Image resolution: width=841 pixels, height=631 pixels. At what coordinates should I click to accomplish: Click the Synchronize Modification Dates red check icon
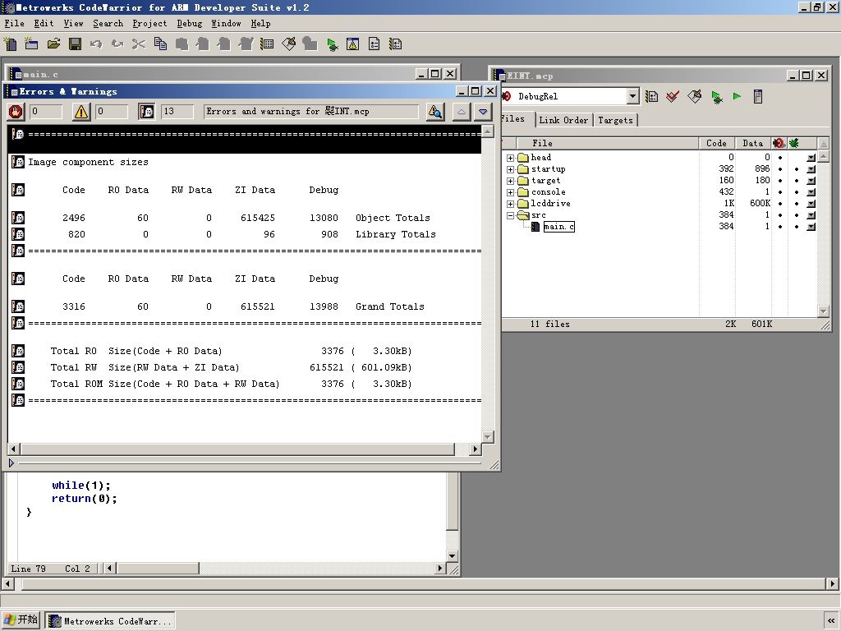(673, 97)
